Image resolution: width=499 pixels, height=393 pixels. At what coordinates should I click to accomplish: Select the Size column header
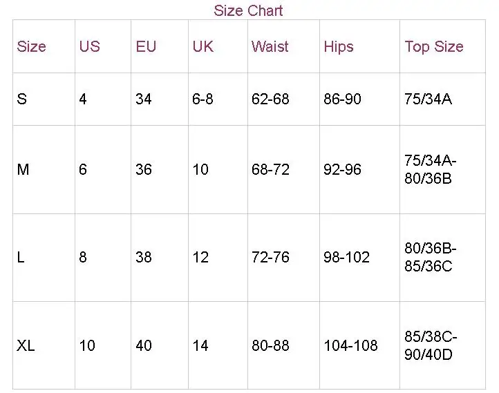32,46
